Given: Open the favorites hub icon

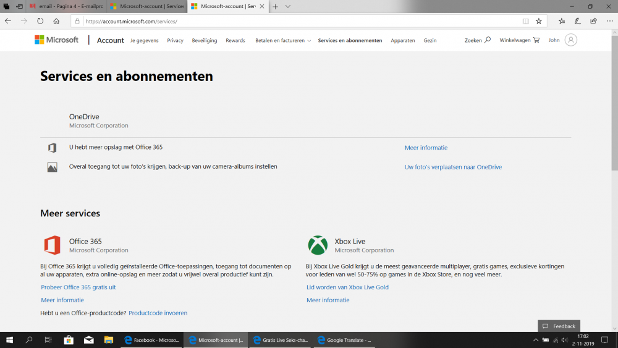Looking at the screenshot, I should tap(562, 21).
